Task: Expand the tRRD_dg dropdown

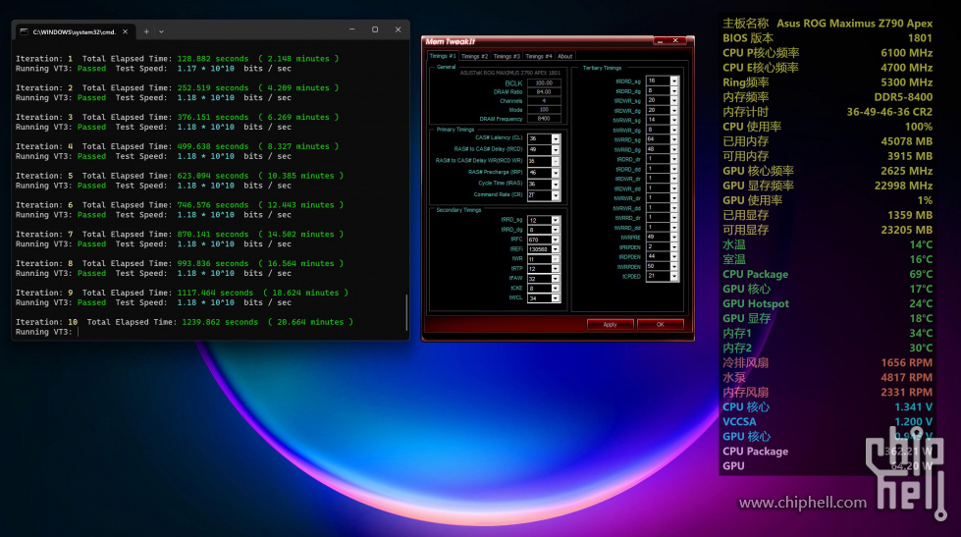Action: pyautogui.click(x=556, y=230)
